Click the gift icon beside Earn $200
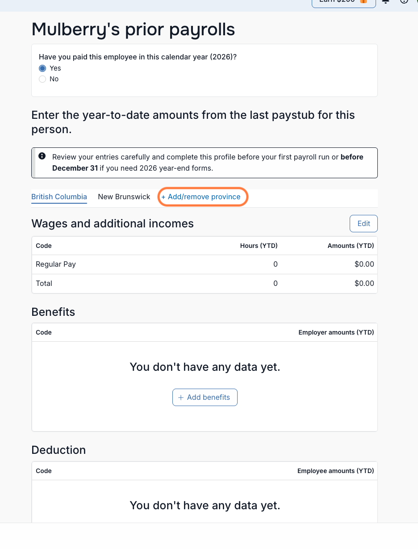Screen dimensions: 418x549 tap(364, 1)
